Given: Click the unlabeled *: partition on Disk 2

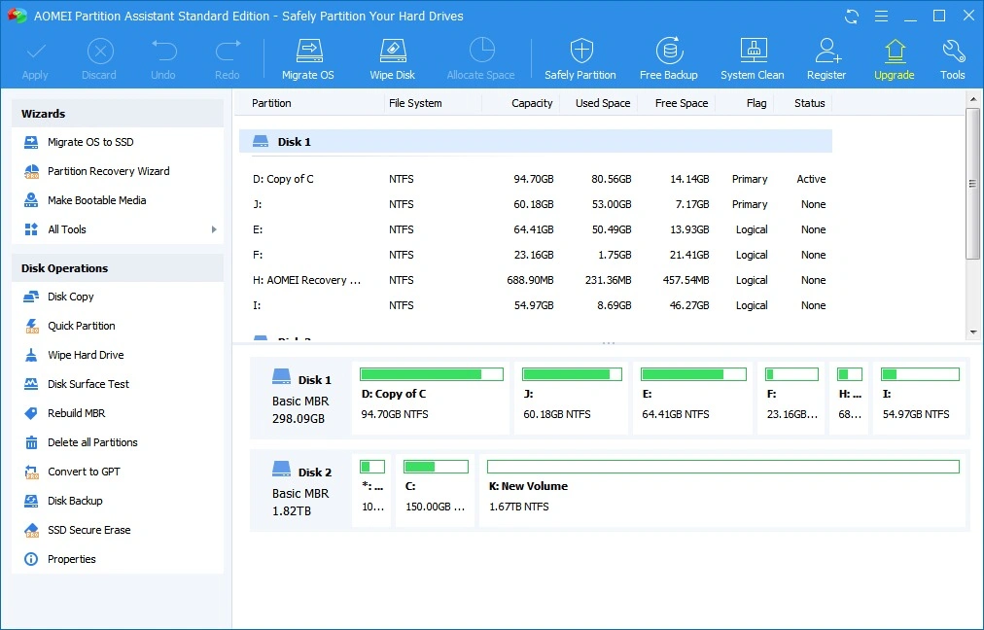Looking at the screenshot, I should 371,490.
